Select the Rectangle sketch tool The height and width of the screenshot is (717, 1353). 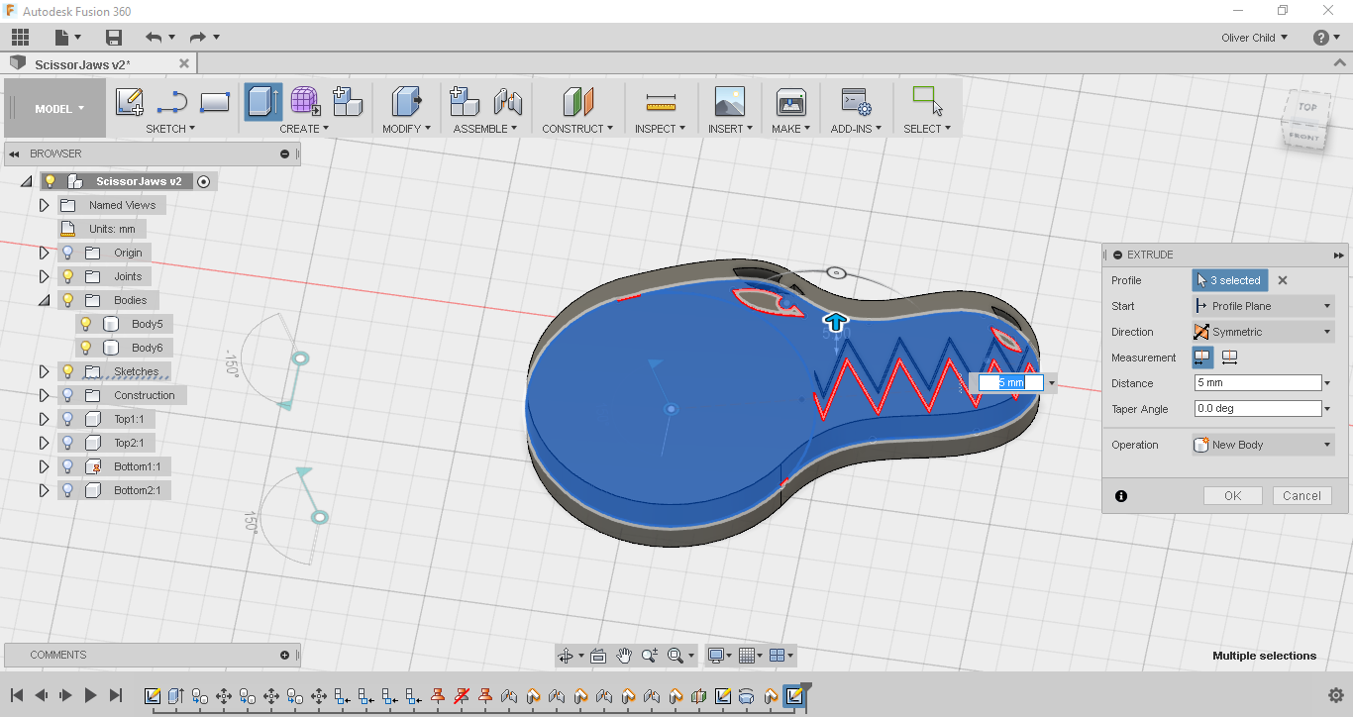215,101
